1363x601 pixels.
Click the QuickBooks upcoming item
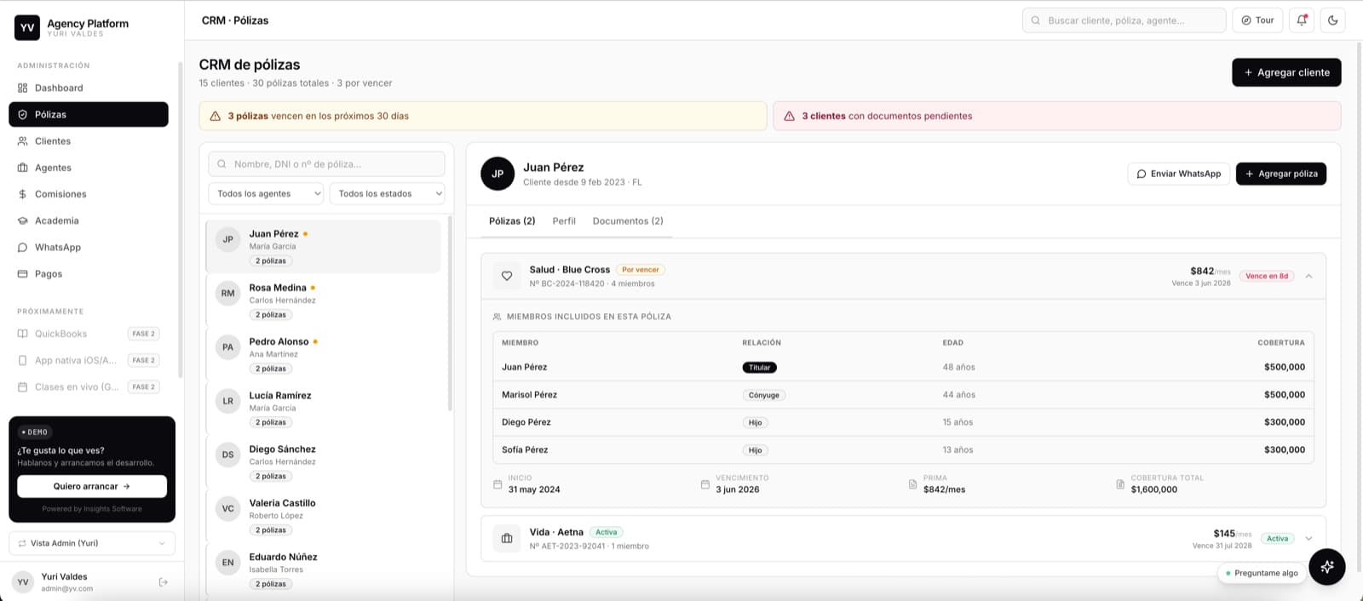pyautogui.click(x=89, y=334)
